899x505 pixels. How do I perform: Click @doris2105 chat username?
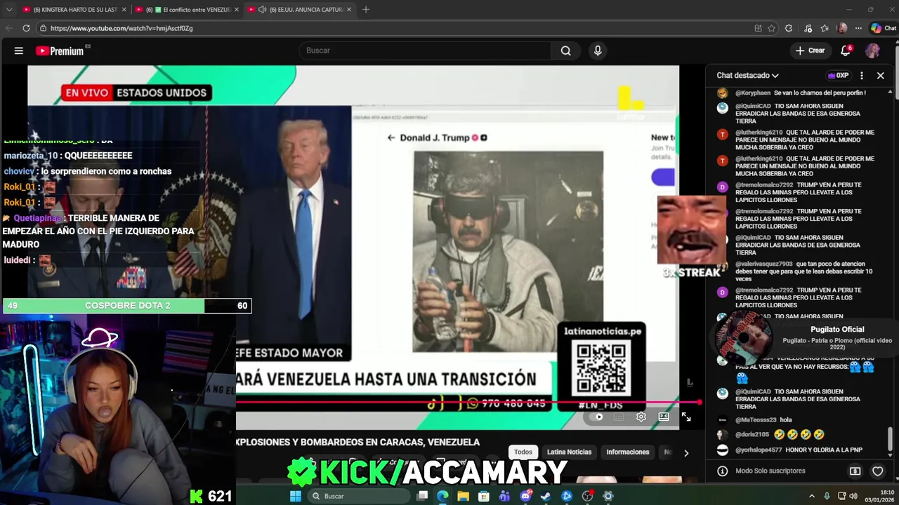point(752,435)
